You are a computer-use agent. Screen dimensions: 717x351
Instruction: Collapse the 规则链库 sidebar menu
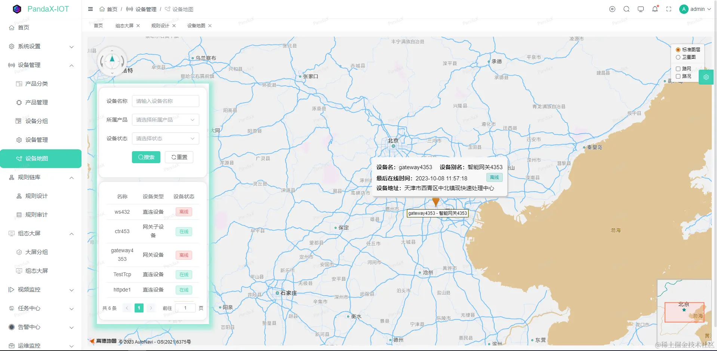pos(41,177)
